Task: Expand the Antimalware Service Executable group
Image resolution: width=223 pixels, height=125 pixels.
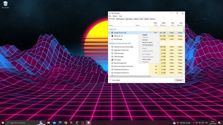Action: click(x=109, y=47)
